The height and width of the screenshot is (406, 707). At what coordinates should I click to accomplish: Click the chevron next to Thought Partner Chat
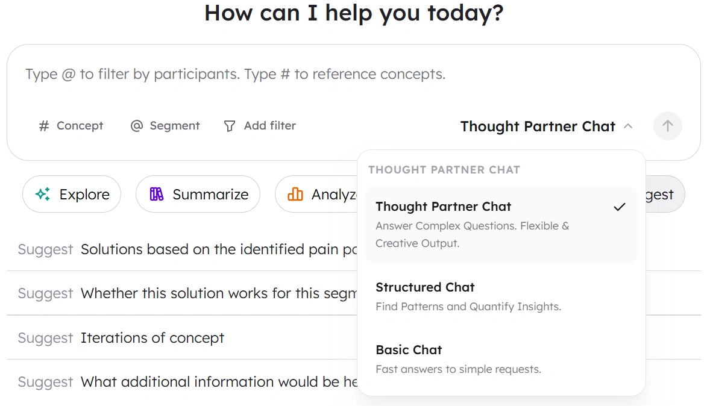(628, 126)
